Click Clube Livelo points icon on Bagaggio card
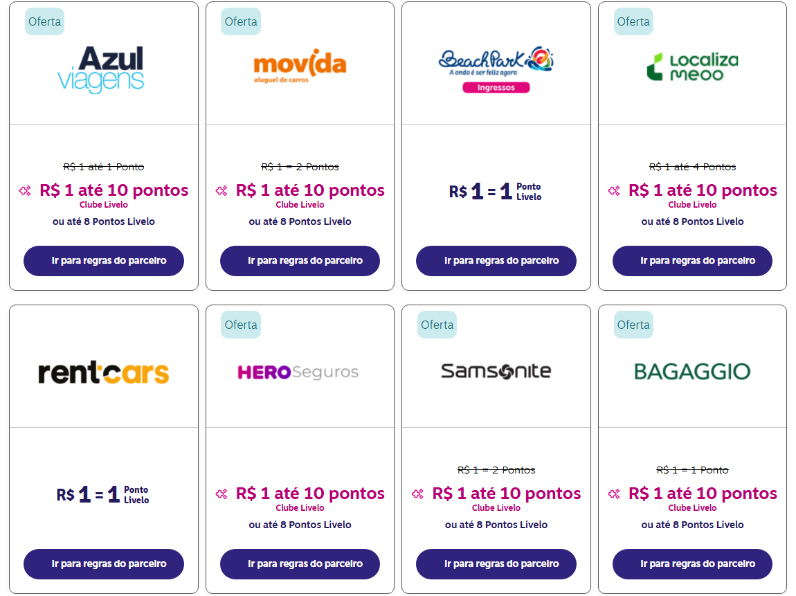Screen dimensions: 796x596 tap(614, 494)
